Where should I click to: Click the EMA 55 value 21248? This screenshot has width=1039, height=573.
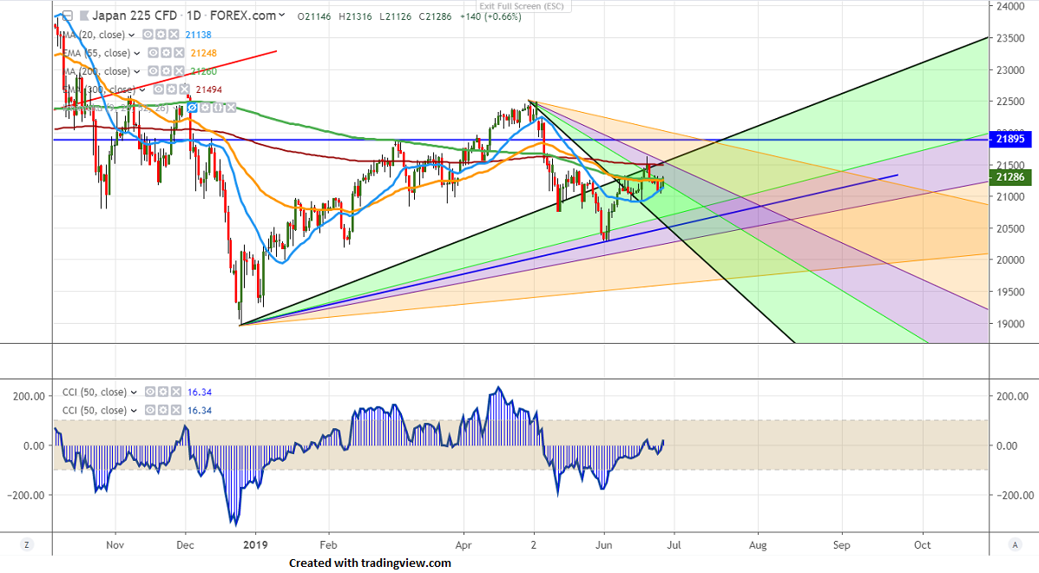203,53
